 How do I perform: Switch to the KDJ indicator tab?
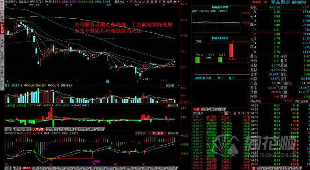pyautogui.click(x=36, y=168)
